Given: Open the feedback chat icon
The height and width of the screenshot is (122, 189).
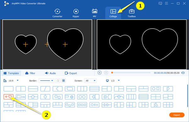Looking at the screenshot, I should (160, 3).
